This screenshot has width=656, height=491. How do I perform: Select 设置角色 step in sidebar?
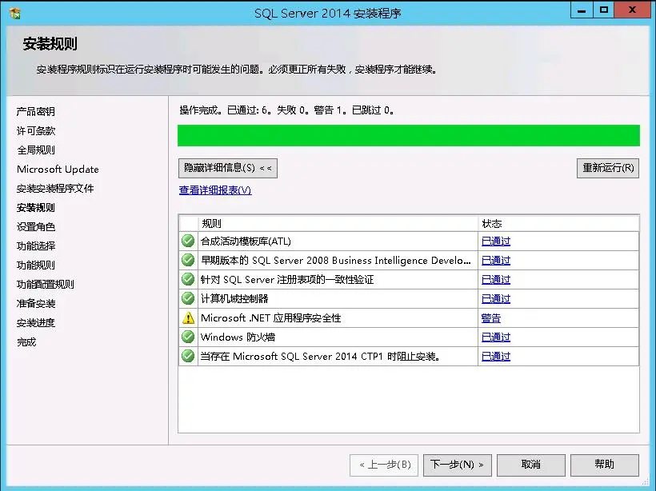tap(36, 227)
